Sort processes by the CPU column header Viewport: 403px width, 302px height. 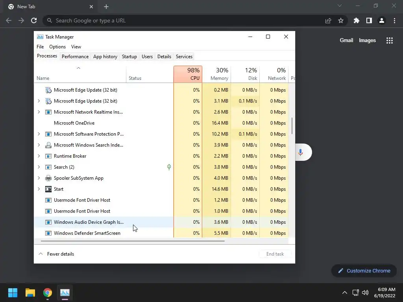click(188, 74)
